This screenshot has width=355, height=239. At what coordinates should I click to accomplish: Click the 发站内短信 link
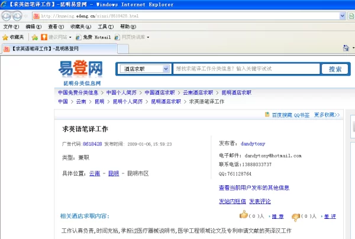coord(231,201)
